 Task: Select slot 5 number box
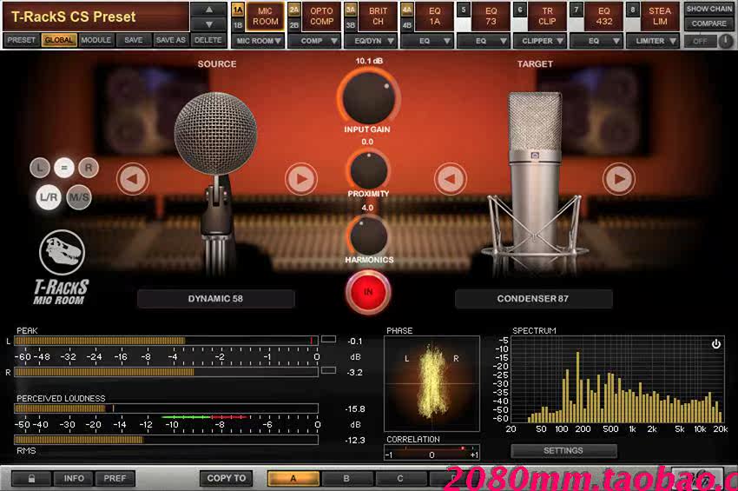coord(464,10)
